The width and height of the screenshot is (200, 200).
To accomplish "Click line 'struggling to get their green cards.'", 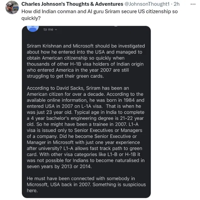I will (65, 76).
